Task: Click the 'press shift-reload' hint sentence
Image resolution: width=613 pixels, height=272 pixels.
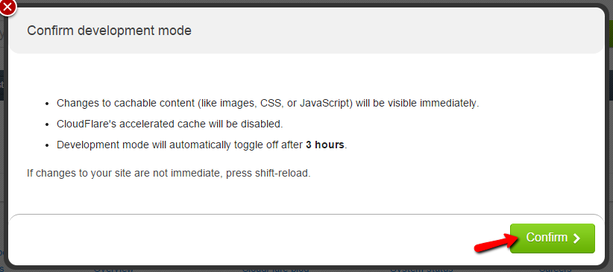Action: (169, 173)
